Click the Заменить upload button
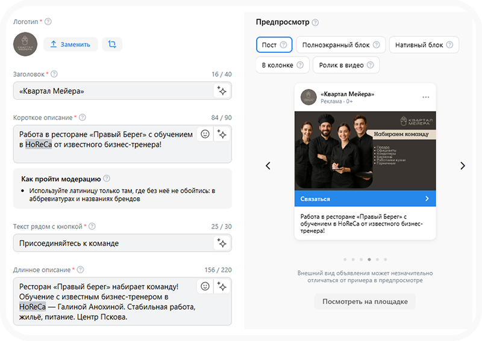482x341 pixels. click(x=70, y=44)
